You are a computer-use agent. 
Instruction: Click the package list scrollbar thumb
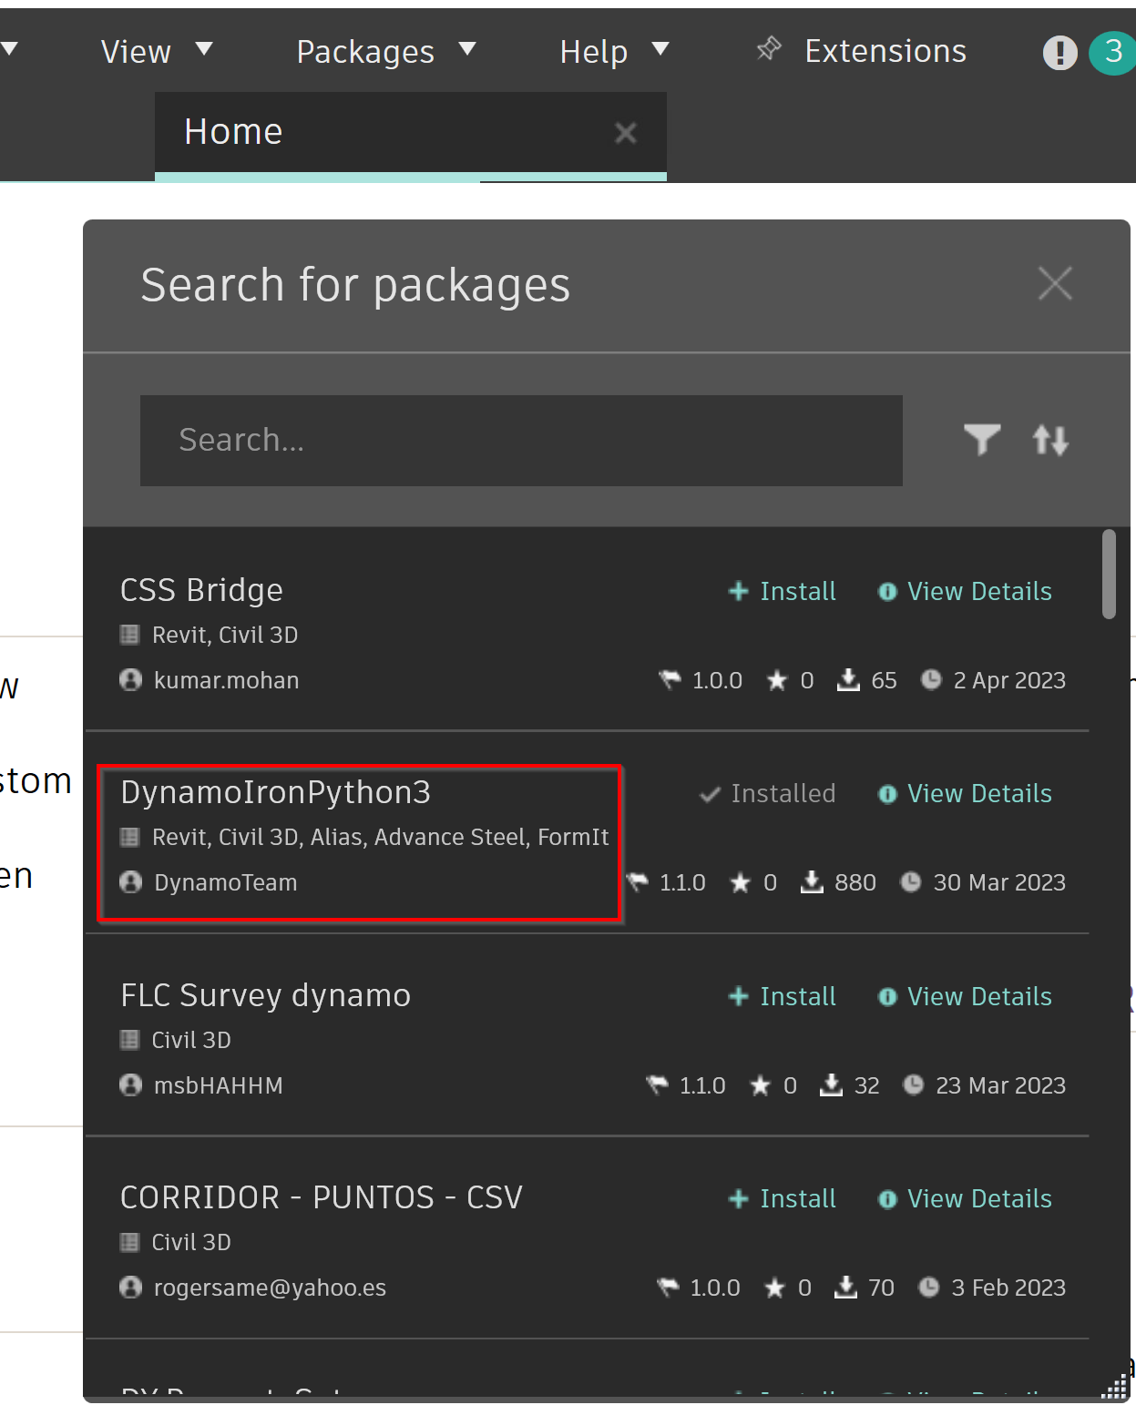pos(1108,575)
